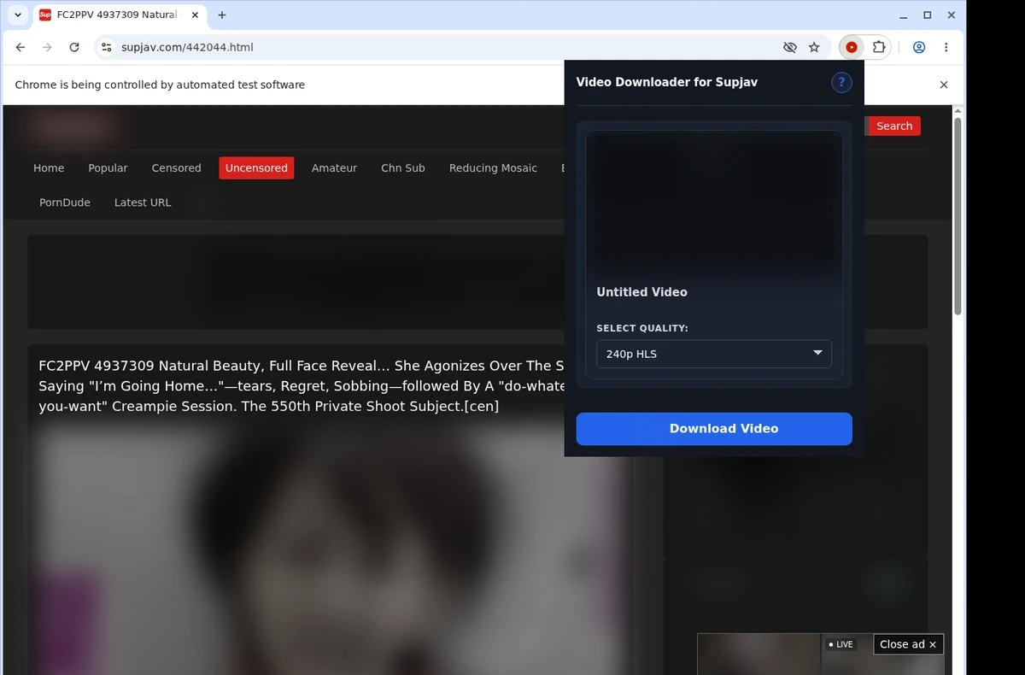Open the downloader help question icon
The image size is (1025, 675).
coord(841,82)
